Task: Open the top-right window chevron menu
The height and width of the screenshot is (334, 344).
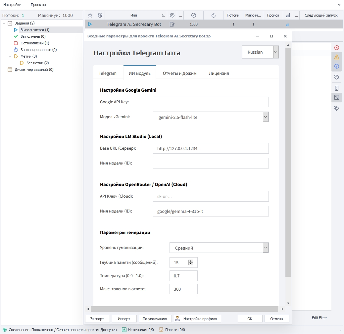Action: pyautogui.click(x=339, y=5)
